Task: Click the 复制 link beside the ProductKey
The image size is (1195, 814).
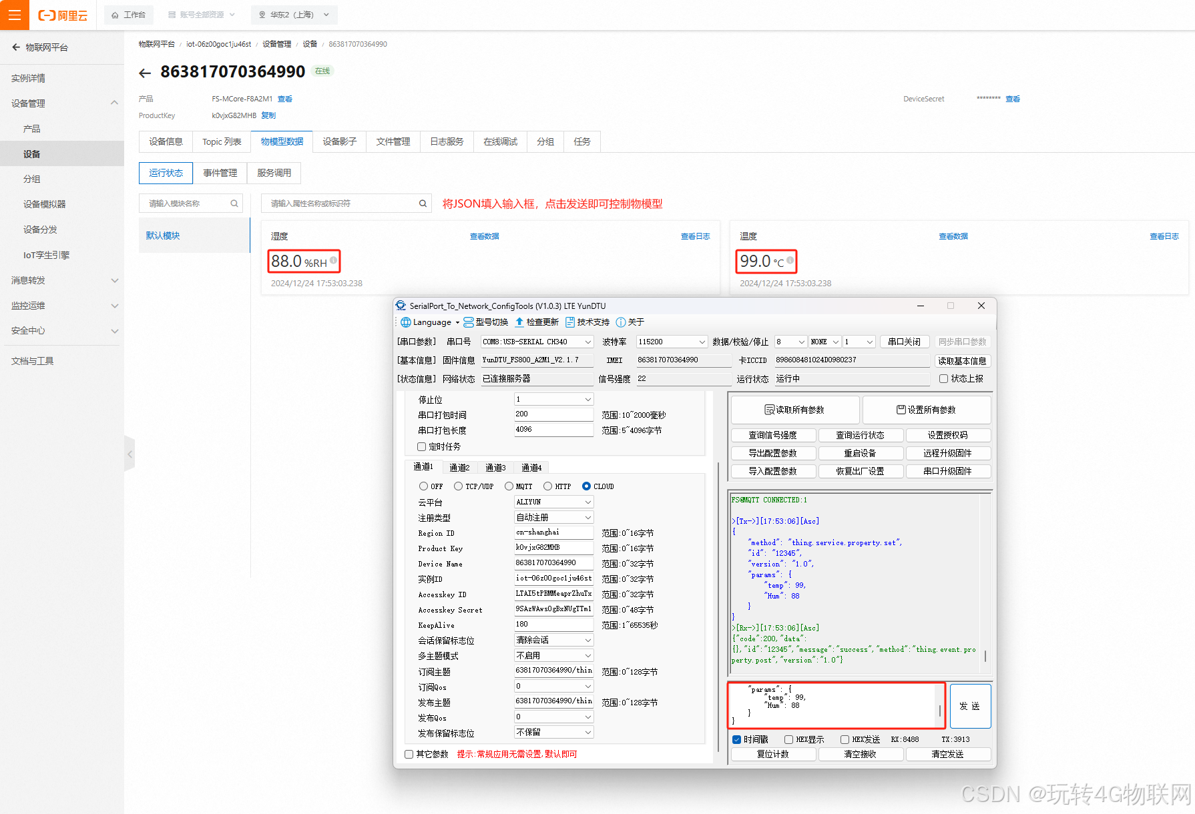Action: click(x=268, y=115)
